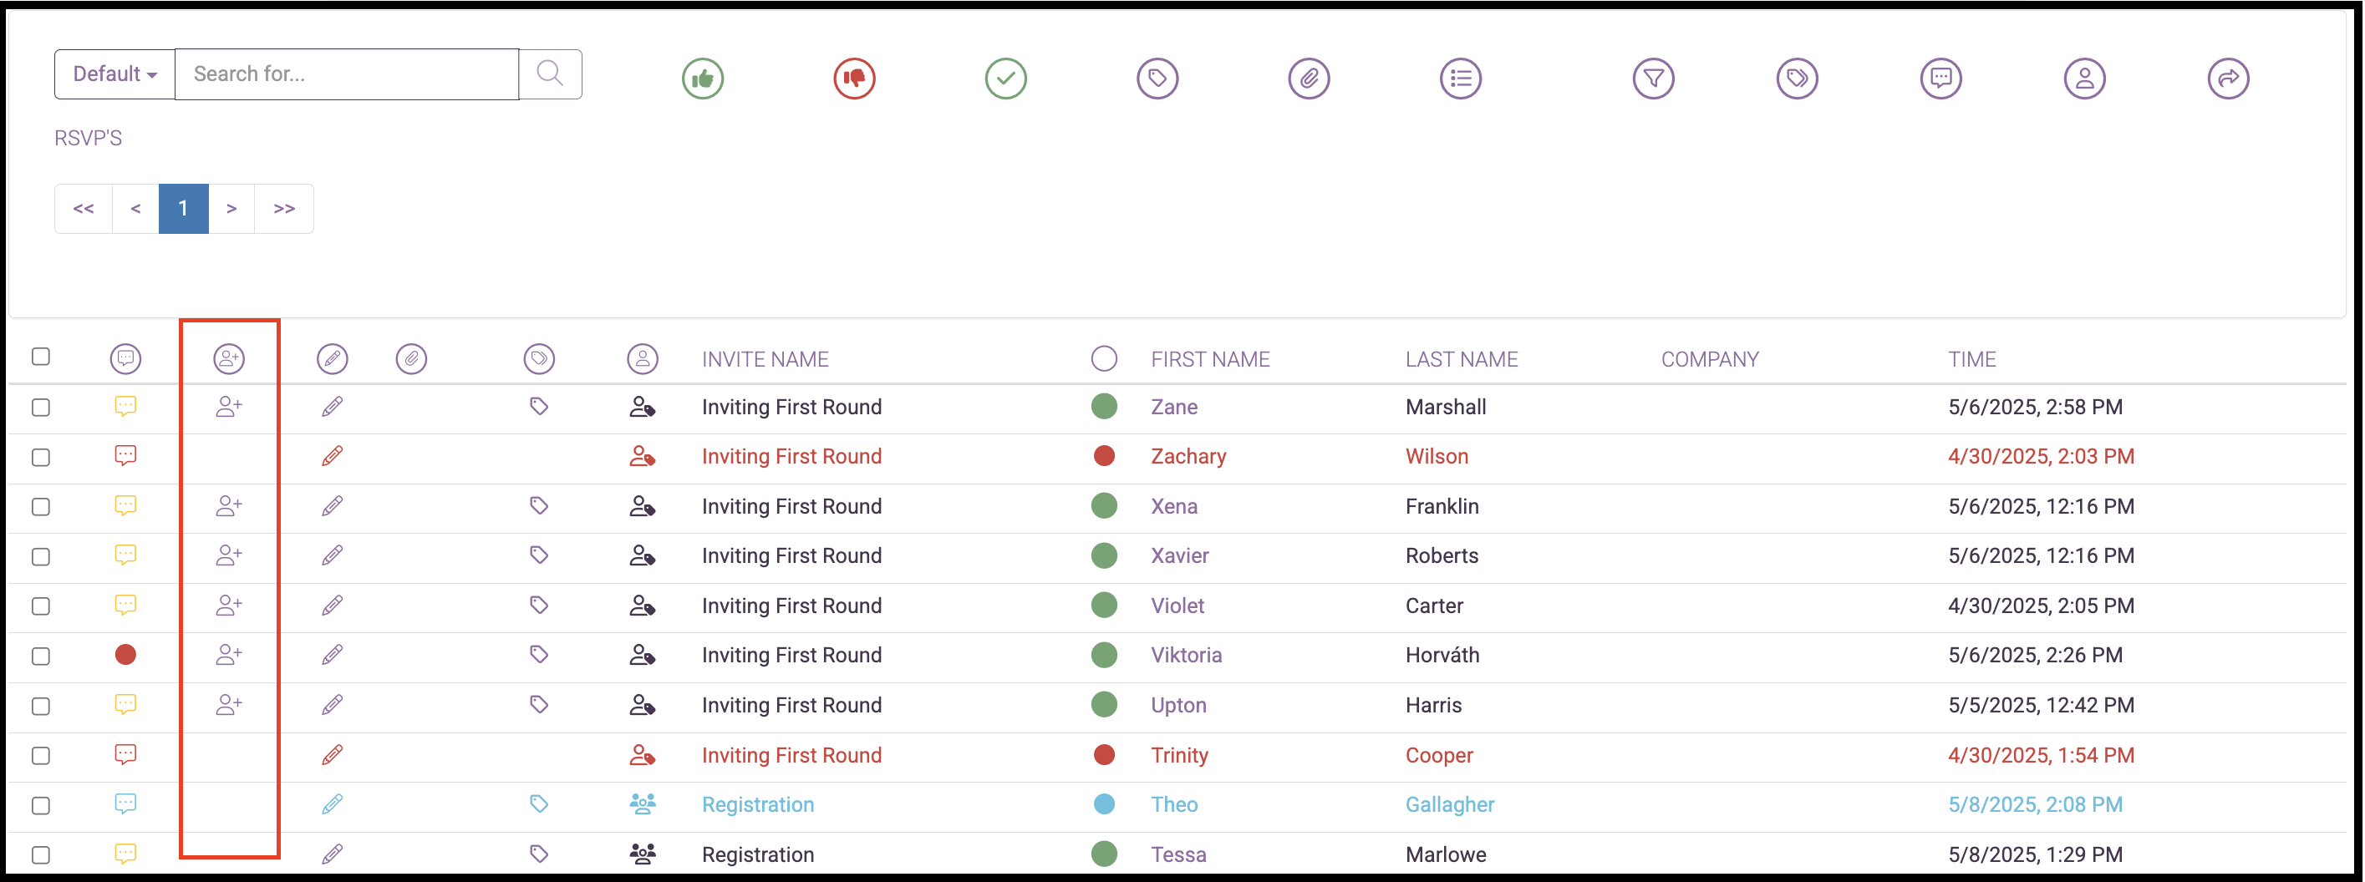Click into the Search for... field

tap(347, 73)
